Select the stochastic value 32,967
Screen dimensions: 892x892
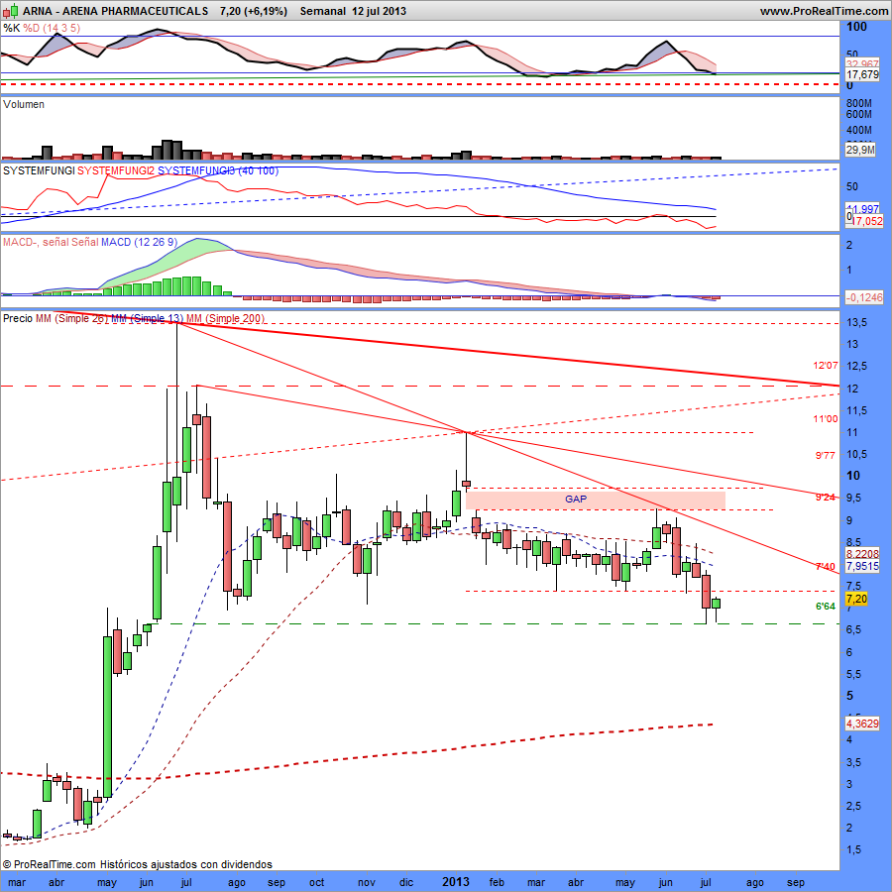pos(862,64)
